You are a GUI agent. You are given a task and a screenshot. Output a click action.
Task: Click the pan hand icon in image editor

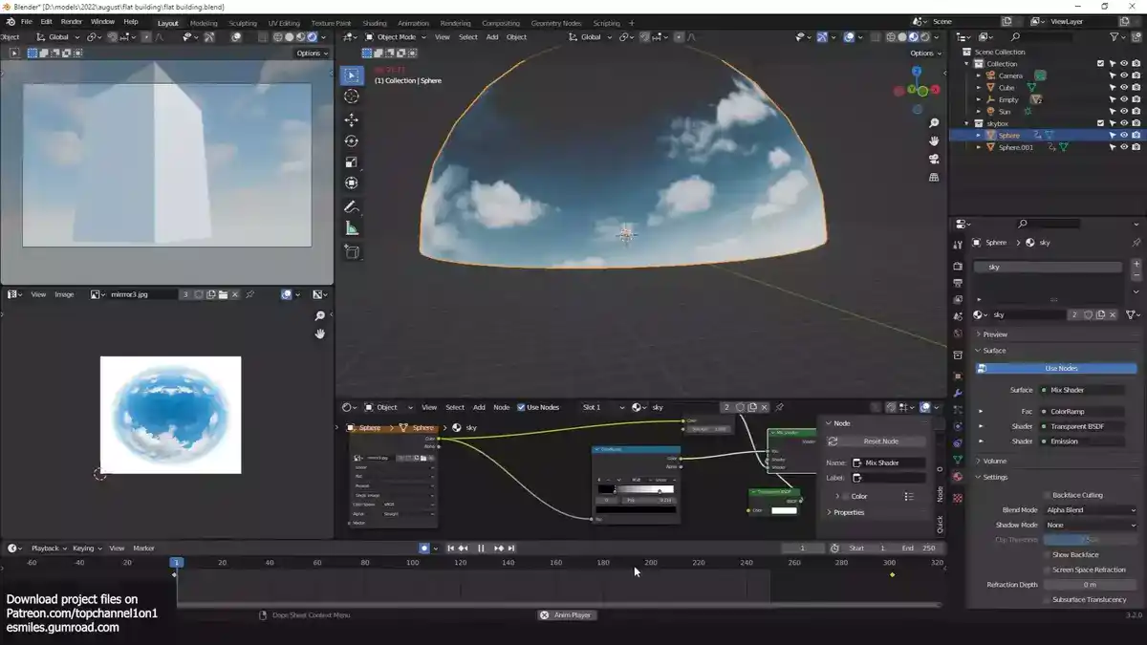320,333
